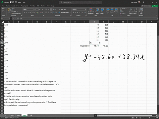Select column J header
159x119 pixels.
tap(94, 22)
